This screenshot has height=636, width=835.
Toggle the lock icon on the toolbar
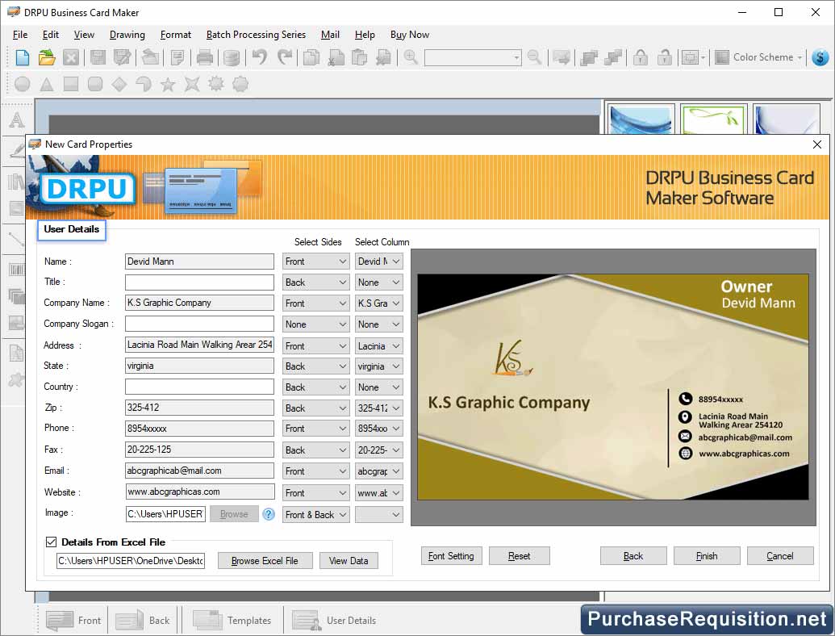click(641, 57)
